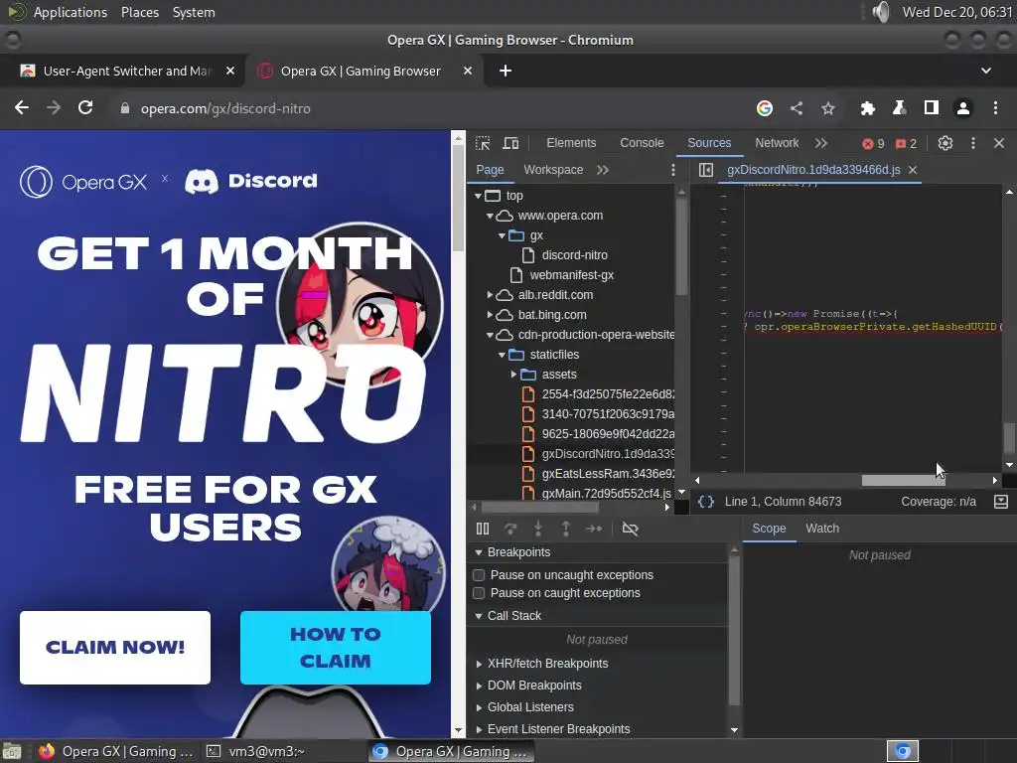Expand bat.bing.com domain node
The image size is (1017, 763).
click(491, 315)
